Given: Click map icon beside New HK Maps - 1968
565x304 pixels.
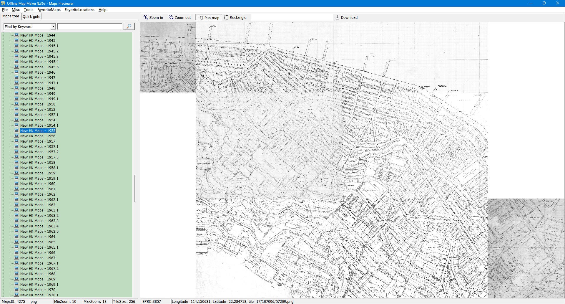Looking at the screenshot, I should pos(16,274).
